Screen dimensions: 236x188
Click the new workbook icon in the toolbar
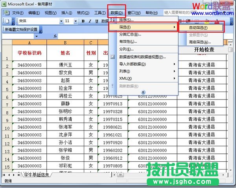click(x=7, y=21)
